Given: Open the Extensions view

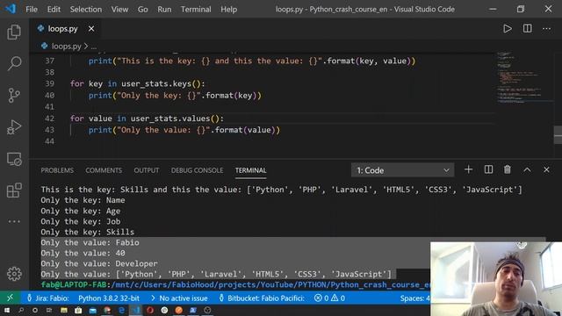Looking at the screenshot, I should [14, 190].
